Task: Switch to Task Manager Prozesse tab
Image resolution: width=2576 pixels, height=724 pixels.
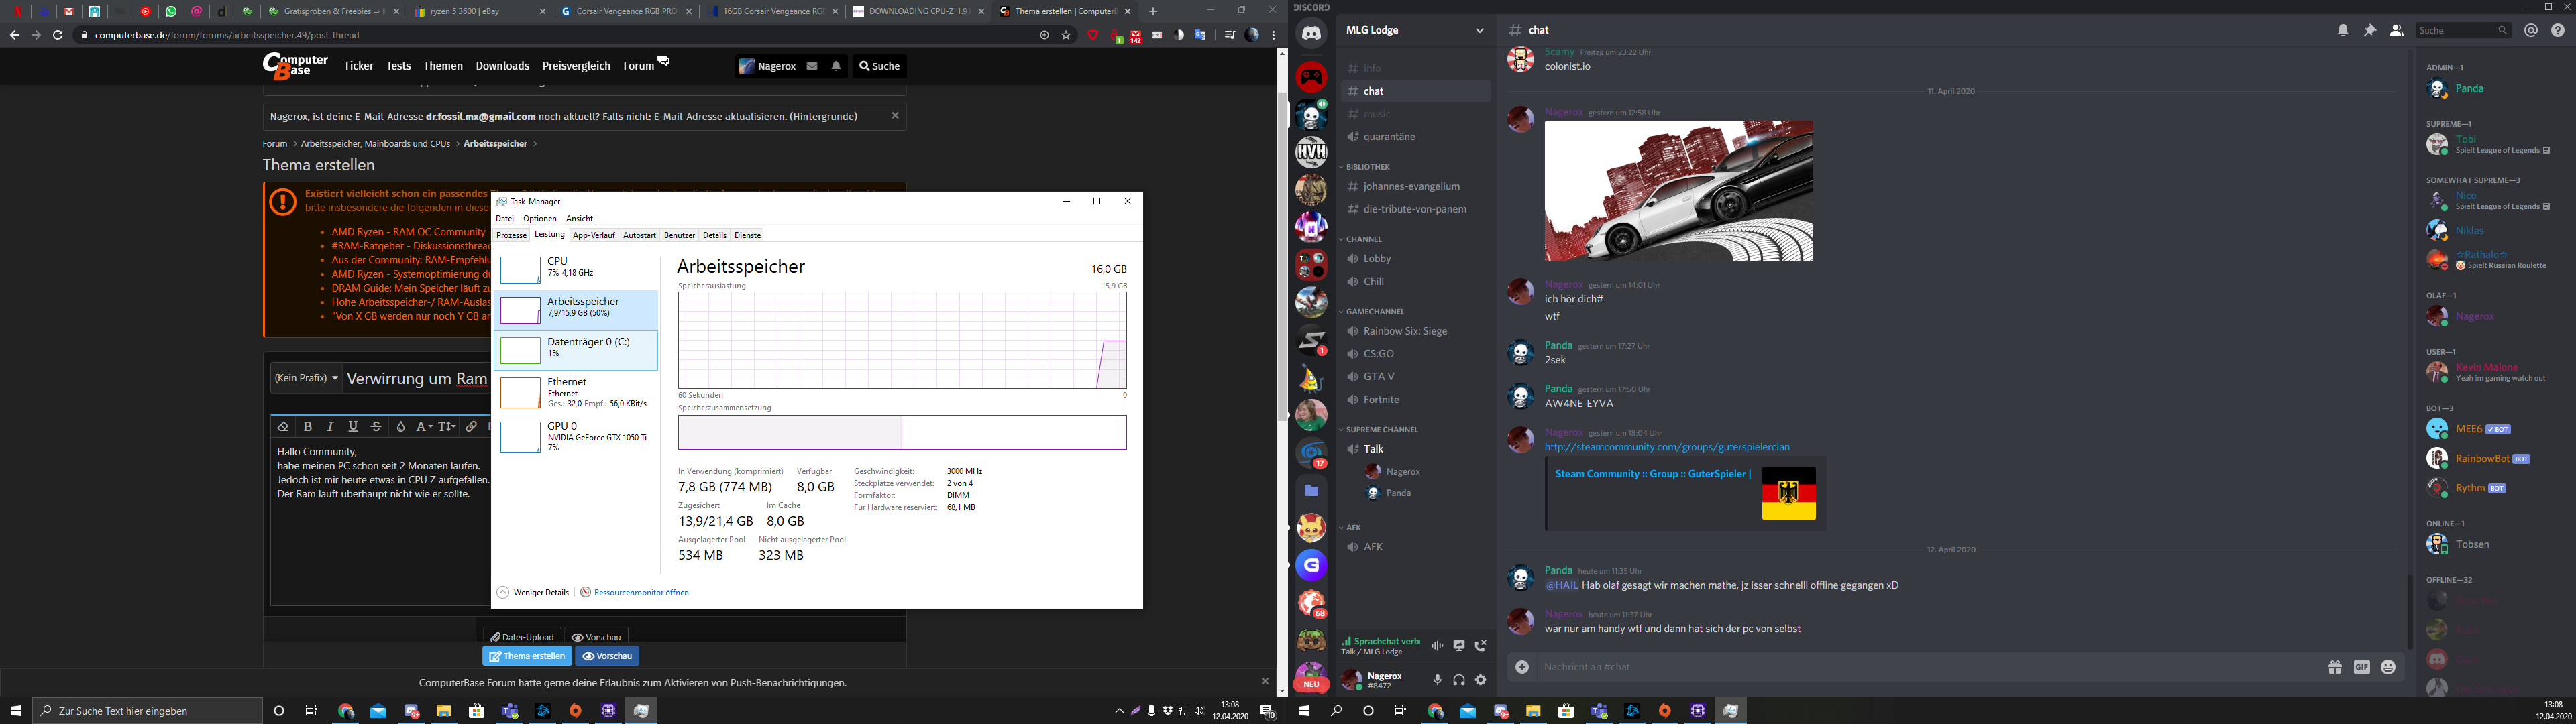Action: pyautogui.click(x=511, y=235)
